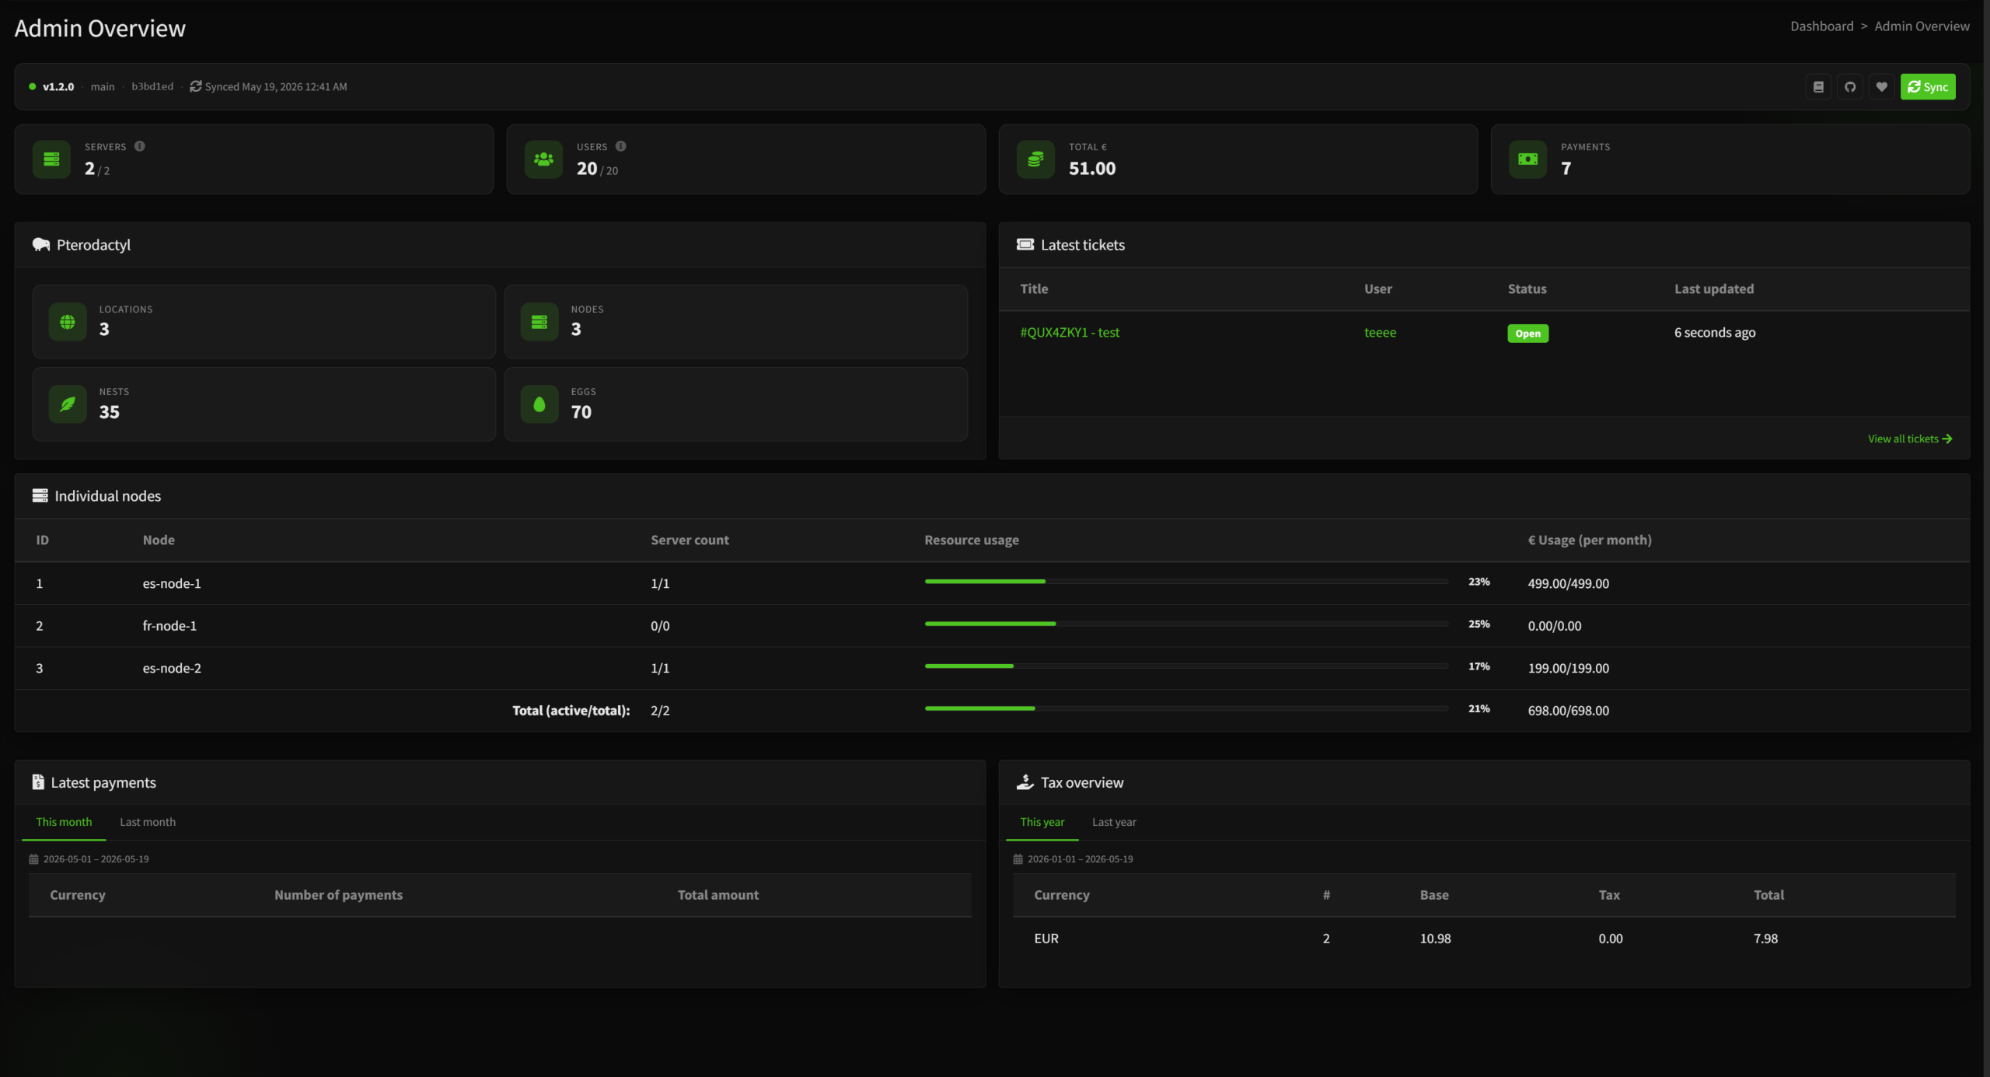This screenshot has height=1077, width=1990.
Task: Switch to the This month tab
Action: pos(64,822)
